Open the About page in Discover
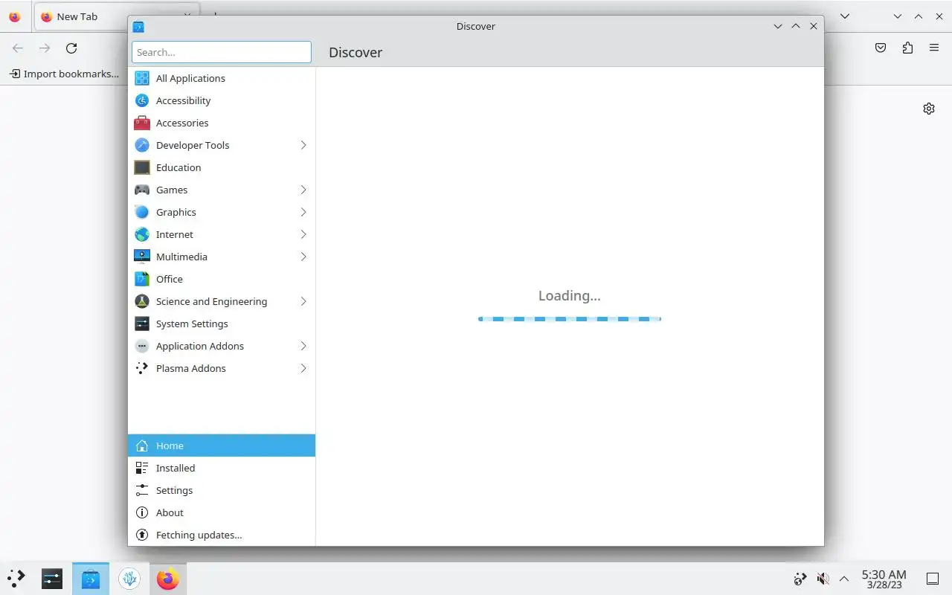The height and width of the screenshot is (595, 952). 222,512
